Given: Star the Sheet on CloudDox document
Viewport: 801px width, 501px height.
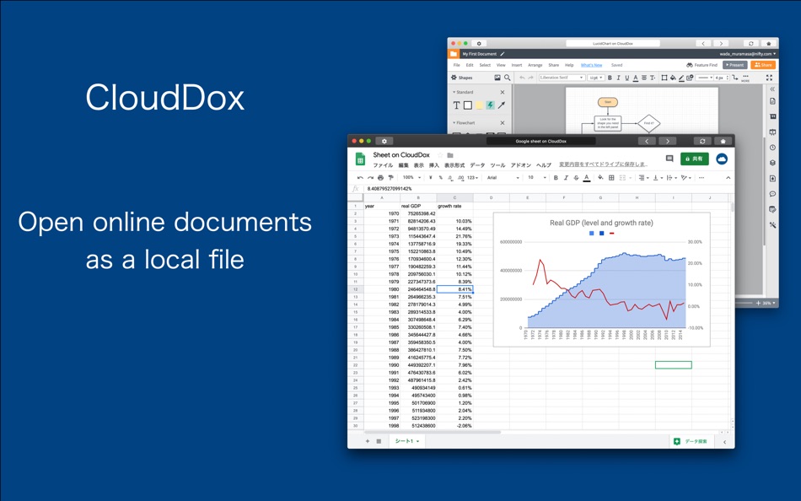Looking at the screenshot, I should 440,155.
